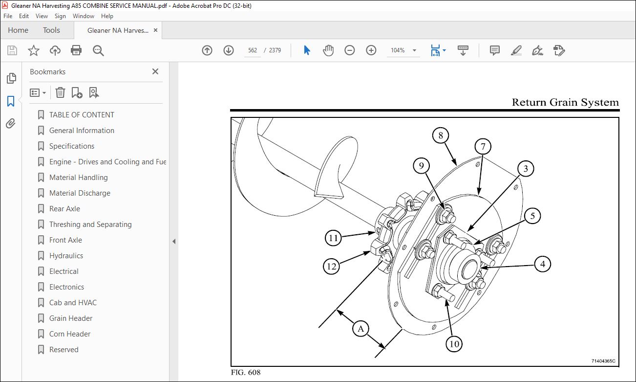Click the zoom percentage field 104%
This screenshot has height=382, width=636.
click(x=398, y=50)
